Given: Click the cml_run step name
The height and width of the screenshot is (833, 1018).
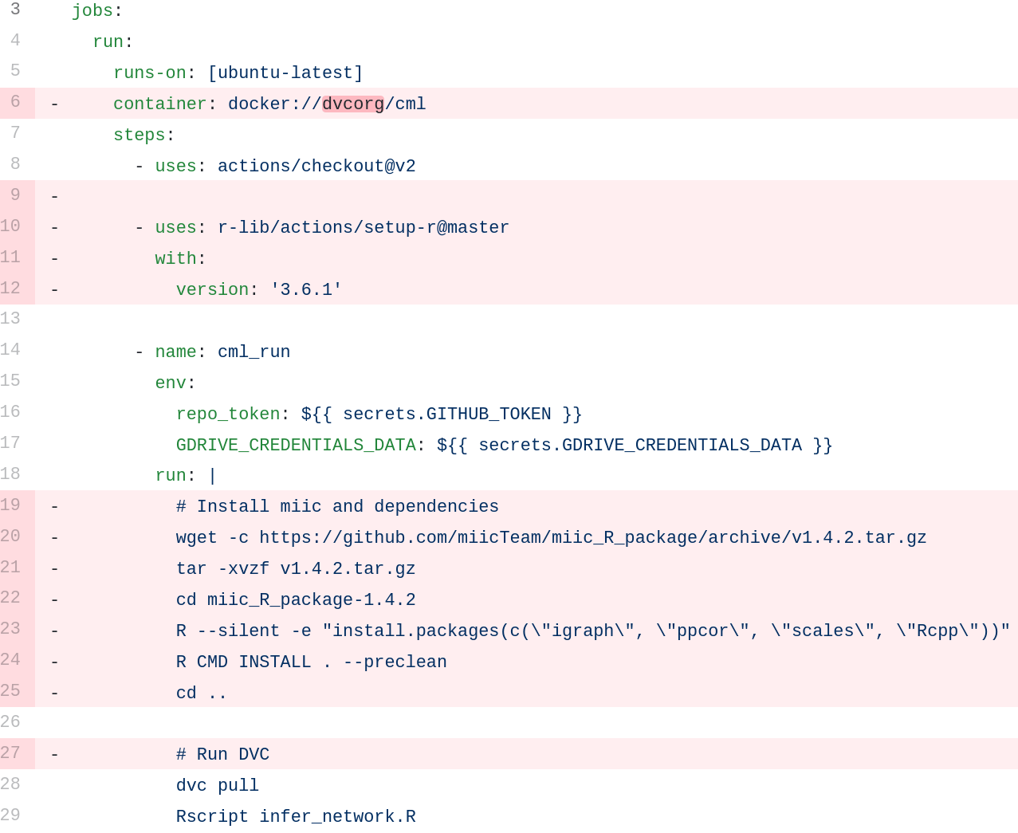Looking at the screenshot, I should click(254, 352).
